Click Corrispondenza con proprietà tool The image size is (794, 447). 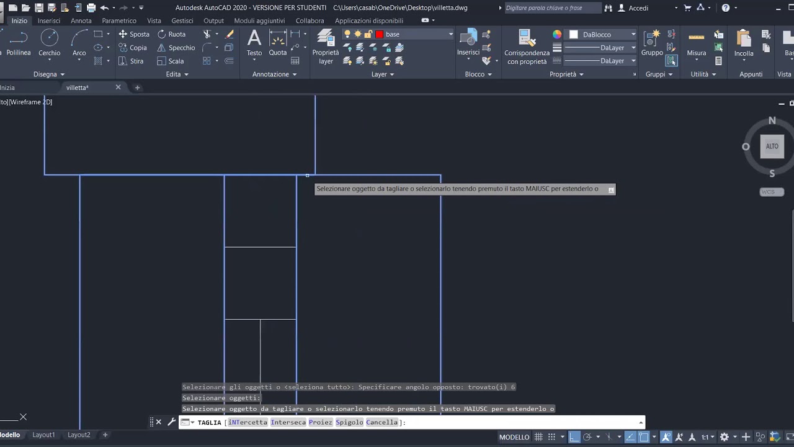point(527,47)
